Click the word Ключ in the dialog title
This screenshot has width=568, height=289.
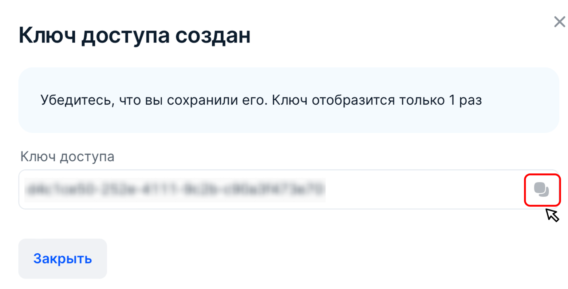pos(47,36)
